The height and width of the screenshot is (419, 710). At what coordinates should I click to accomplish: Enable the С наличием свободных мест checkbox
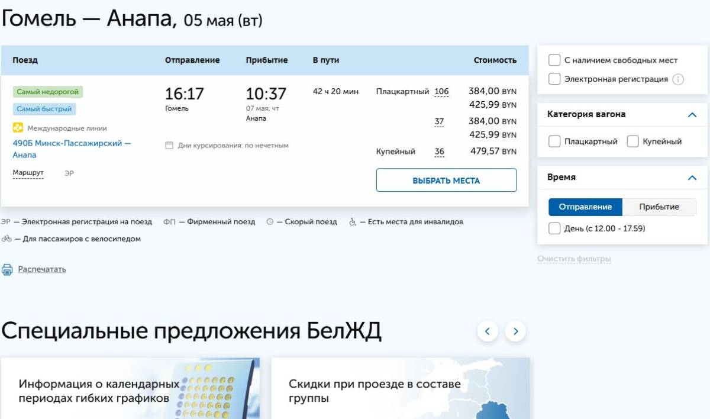click(x=554, y=59)
